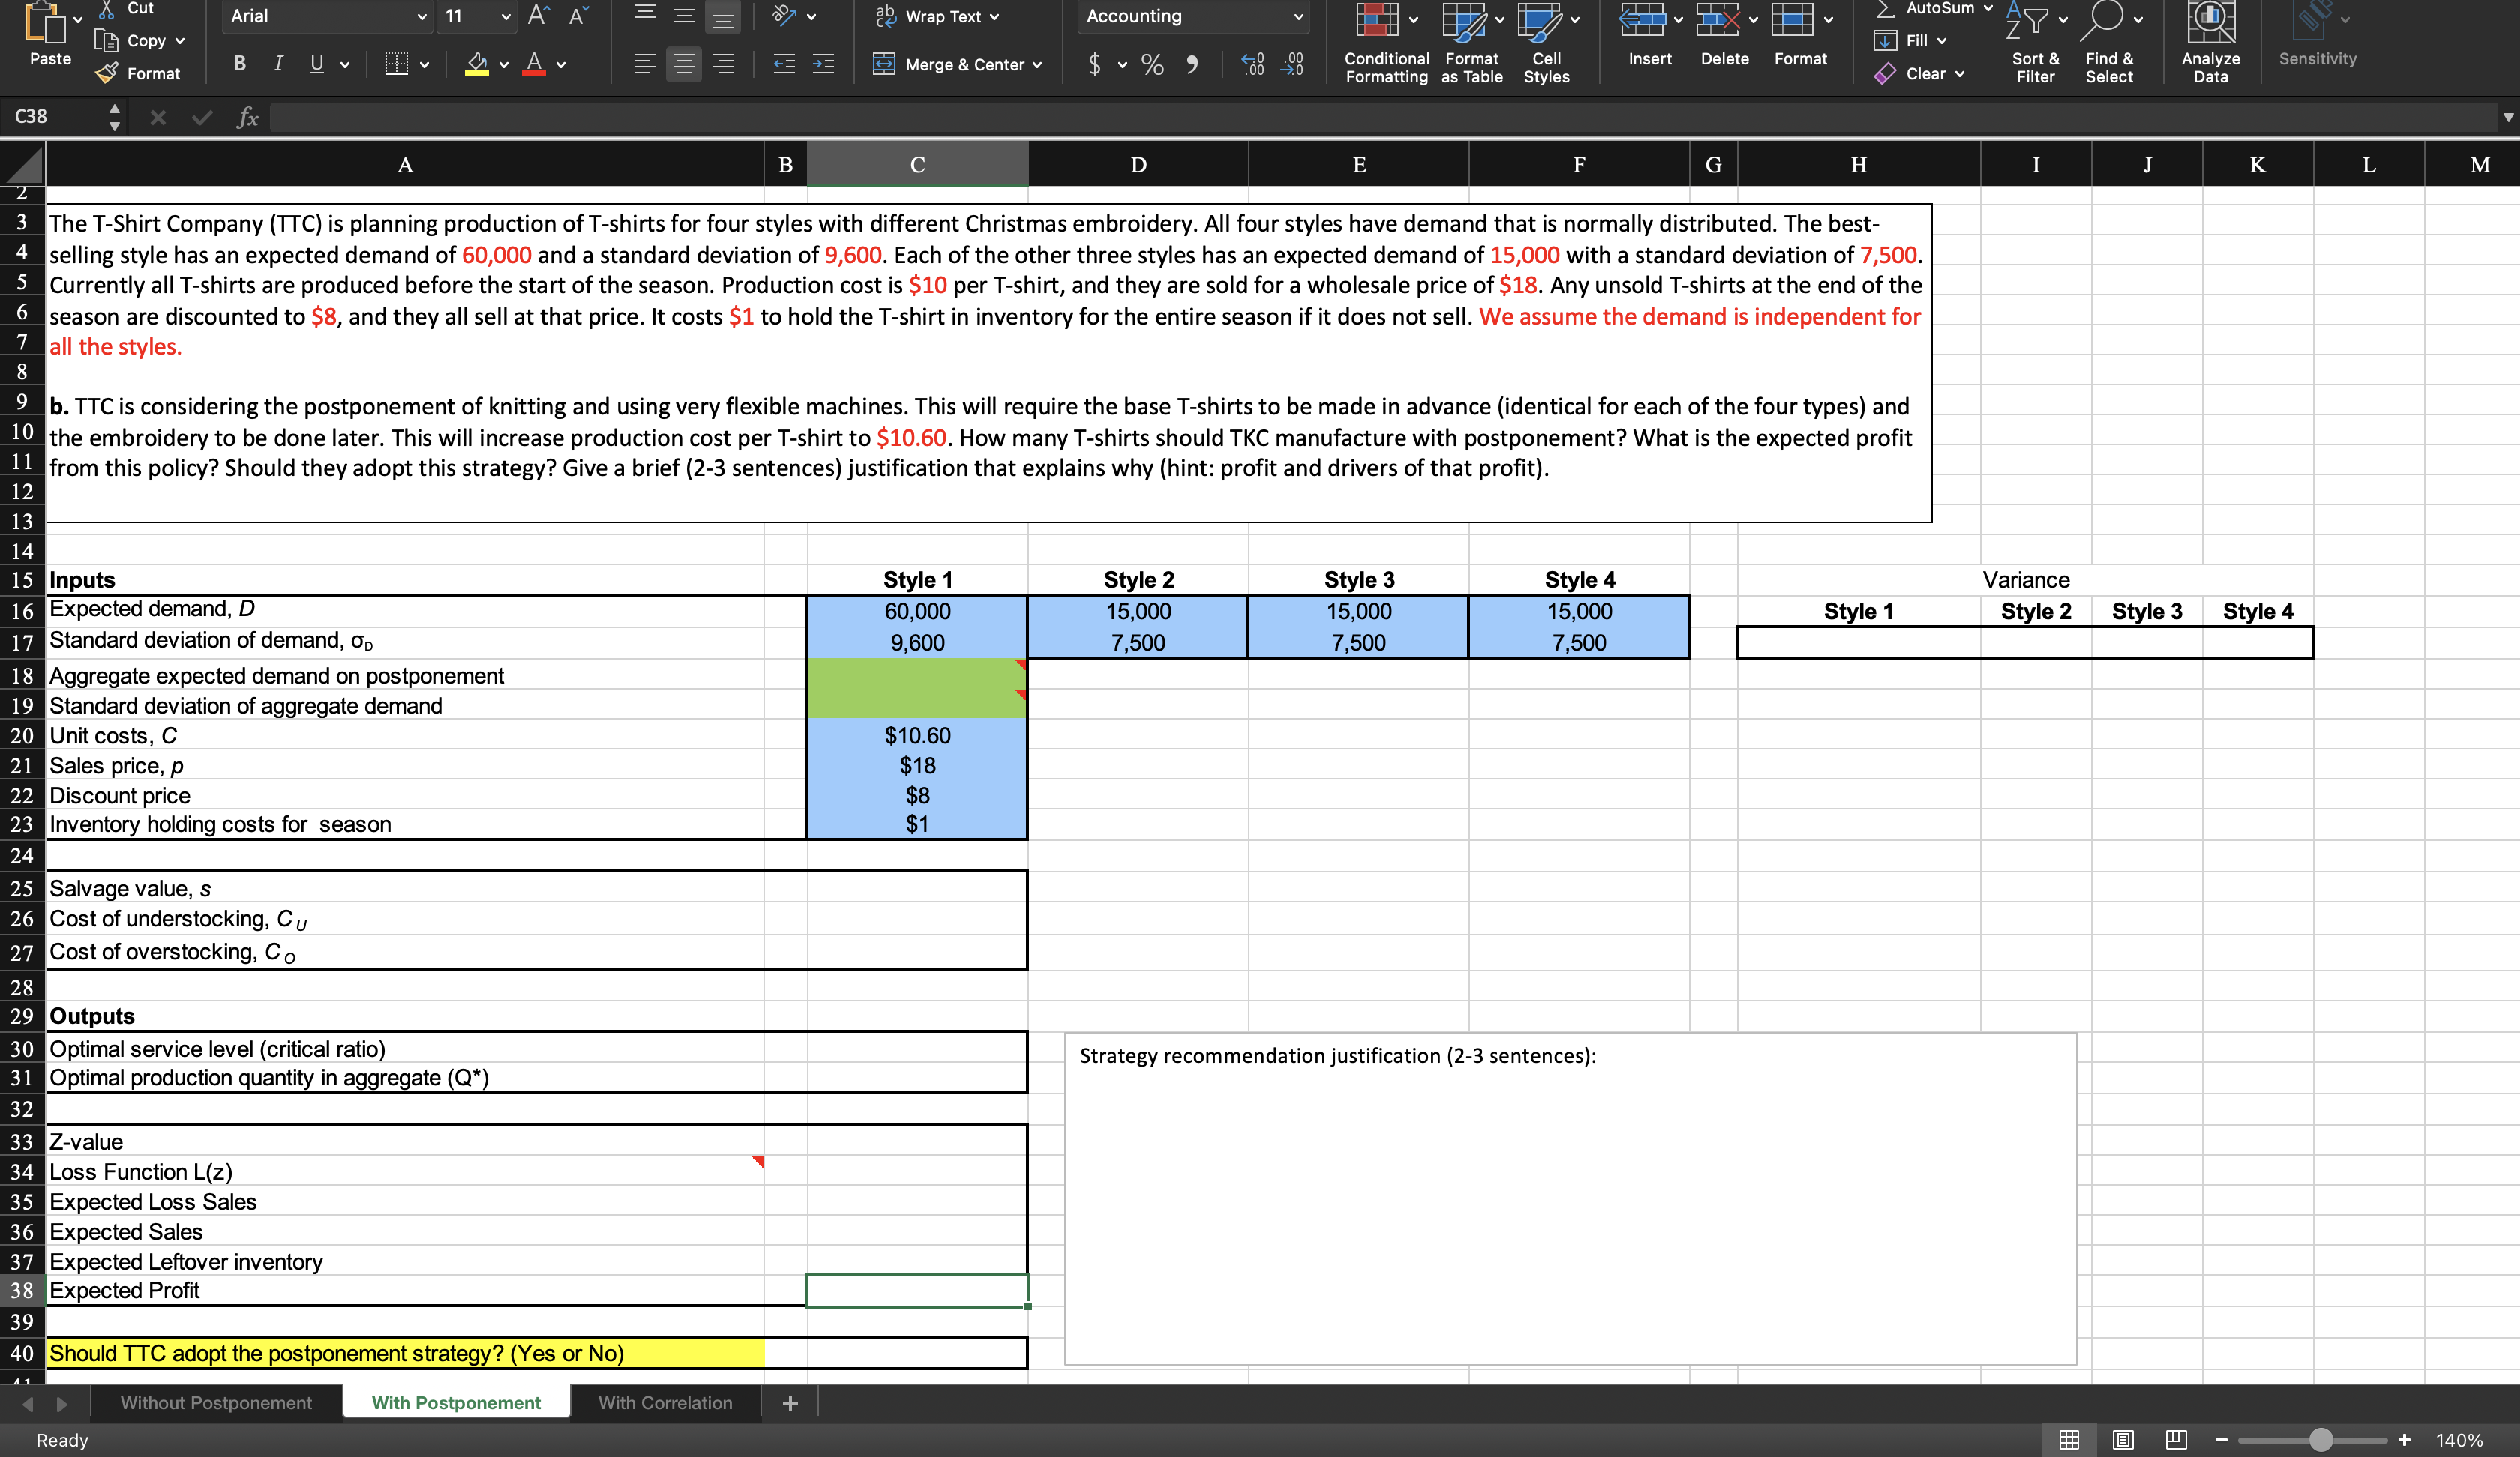The image size is (2520, 1457).
Task: Switch to the Without Postponement sheet
Action: (216, 1402)
